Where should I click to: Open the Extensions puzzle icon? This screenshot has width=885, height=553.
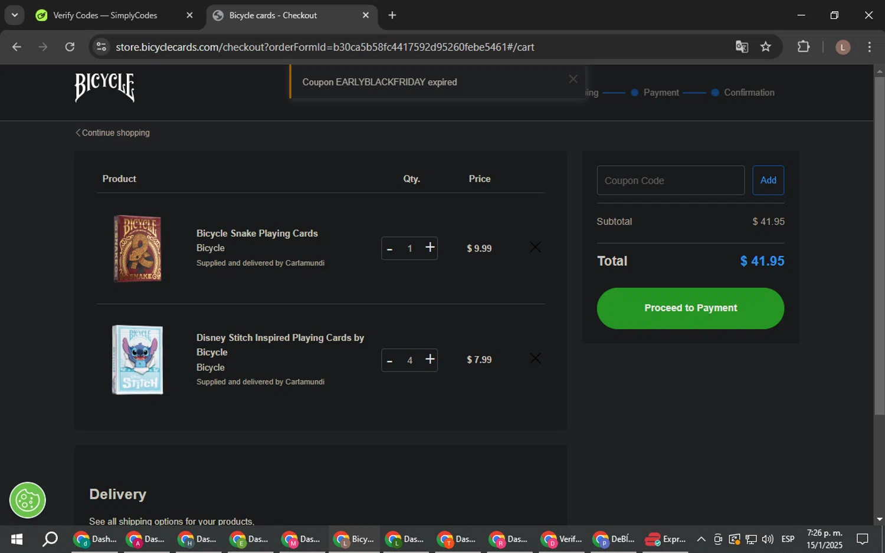tap(804, 47)
